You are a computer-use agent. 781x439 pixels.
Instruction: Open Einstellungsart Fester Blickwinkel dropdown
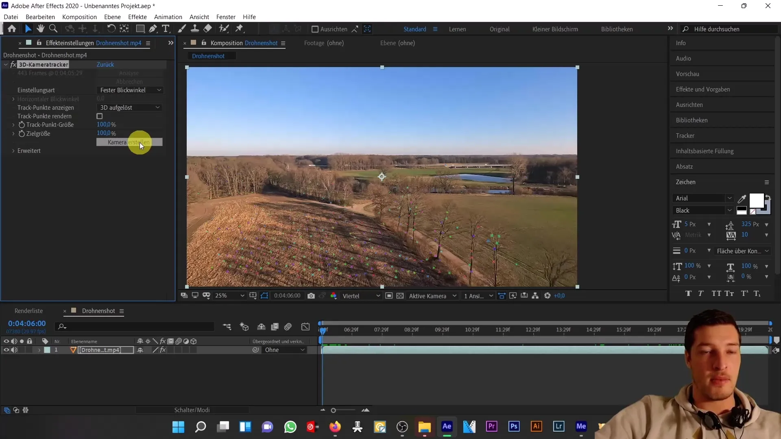130,90
